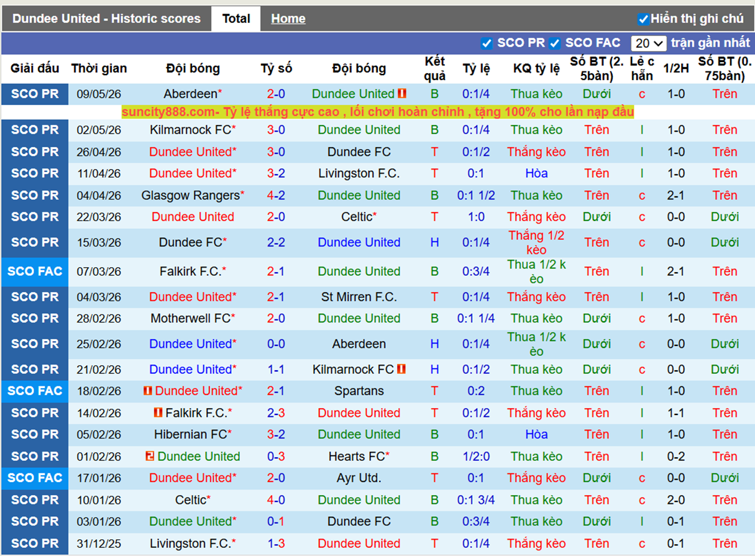Screen dimensions: 755x556
Task: Toggle the Hiển thị ghi chú checkbox
Action: (643, 19)
